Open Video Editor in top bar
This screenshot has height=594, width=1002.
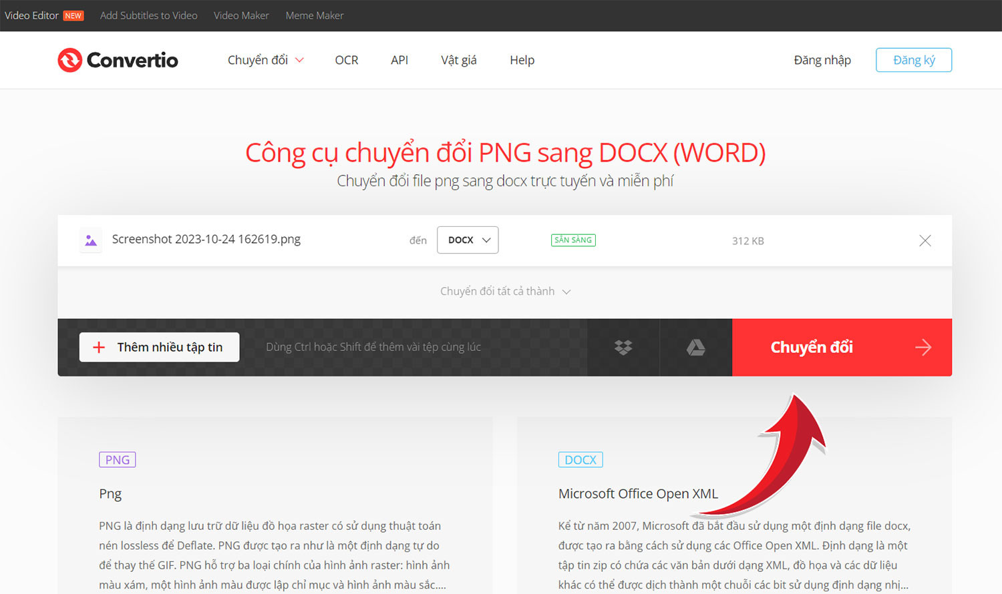[31, 15]
